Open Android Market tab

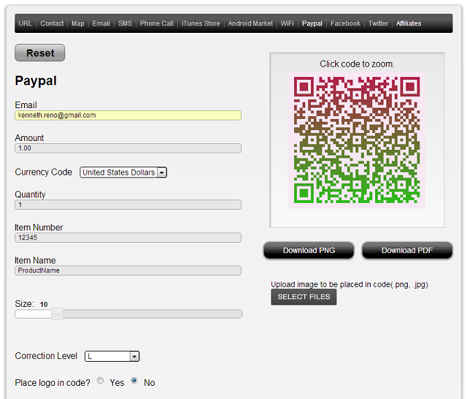pyautogui.click(x=250, y=23)
